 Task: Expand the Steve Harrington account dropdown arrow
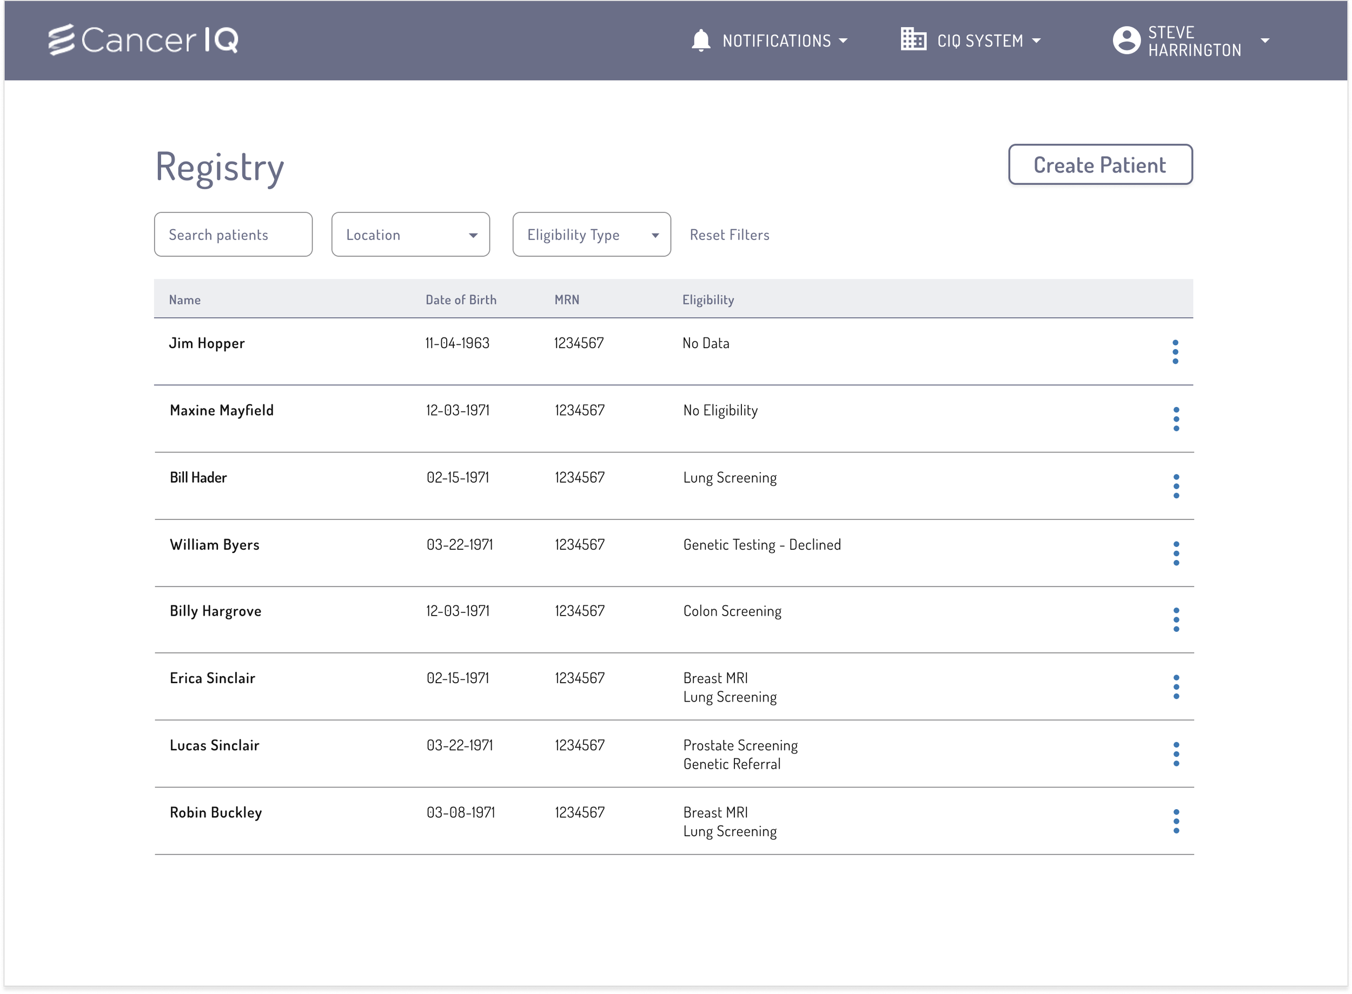(1264, 41)
